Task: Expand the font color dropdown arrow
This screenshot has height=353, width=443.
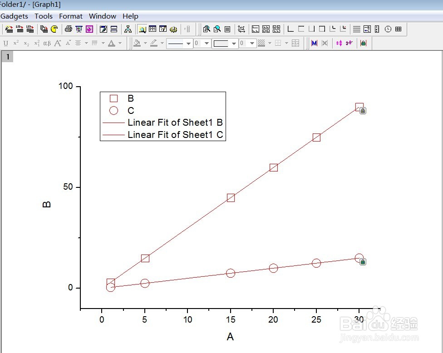Action: coord(120,43)
